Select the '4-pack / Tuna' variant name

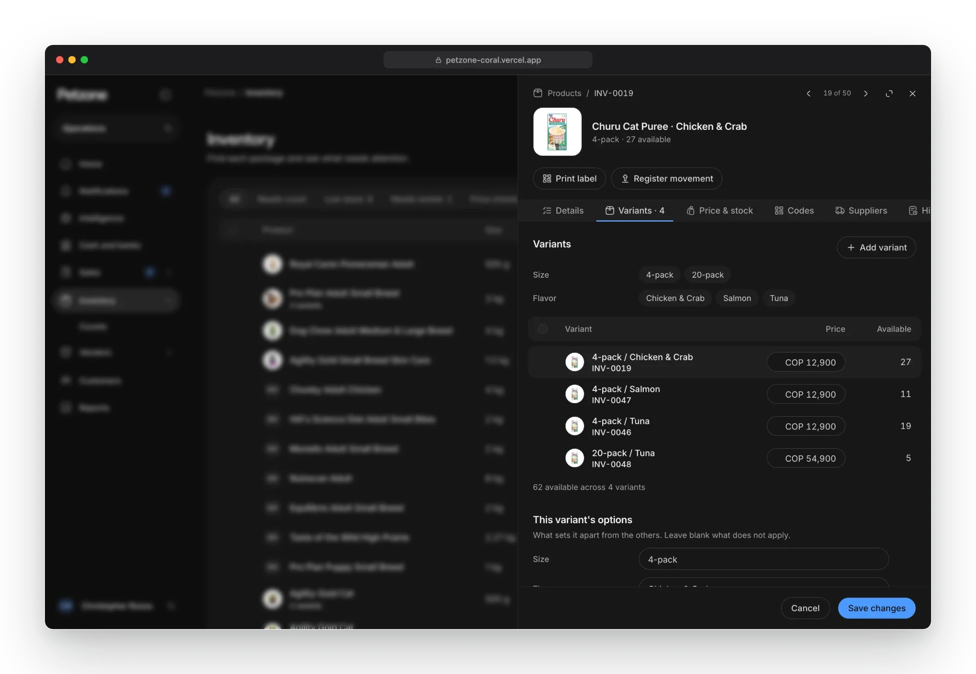(620, 421)
